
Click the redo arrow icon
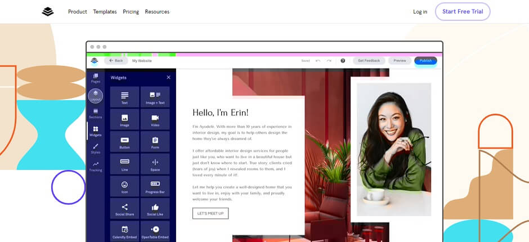tap(329, 61)
